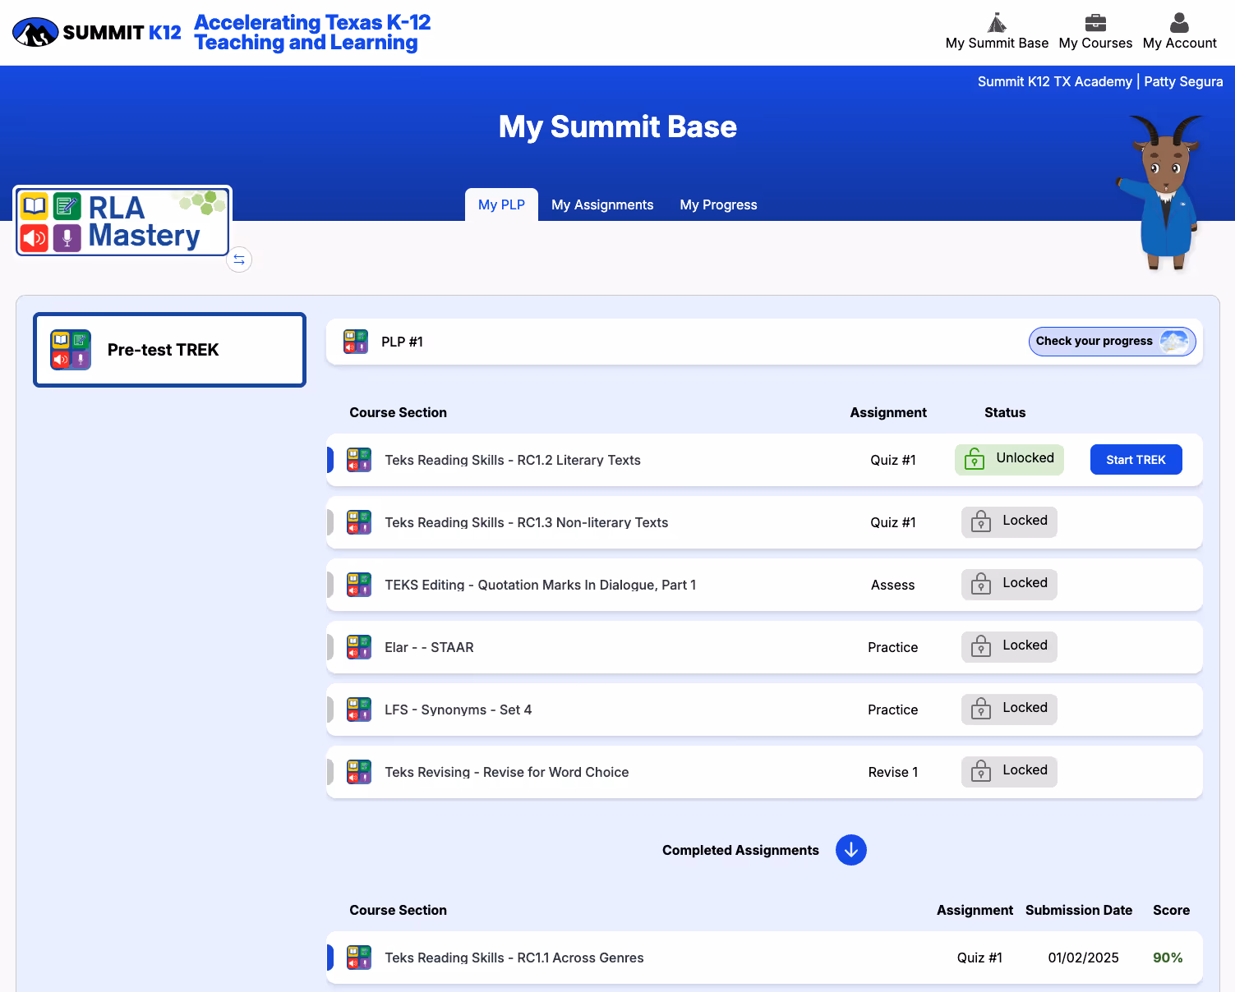Click Teks Reading Skills - RC1.3 Non-literary Texts
This screenshot has height=992, width=1235.
tap(526, 522)
